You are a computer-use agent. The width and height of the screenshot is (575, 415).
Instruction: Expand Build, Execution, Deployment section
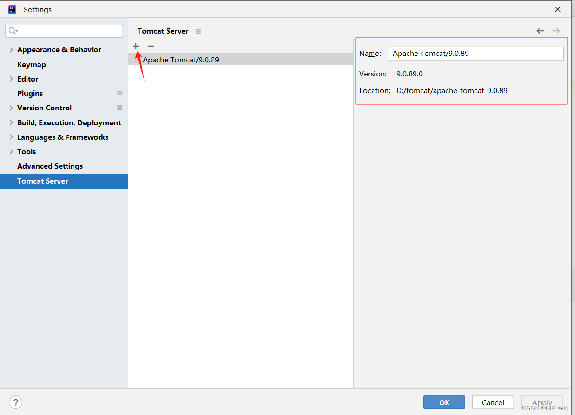coord(11,122)
